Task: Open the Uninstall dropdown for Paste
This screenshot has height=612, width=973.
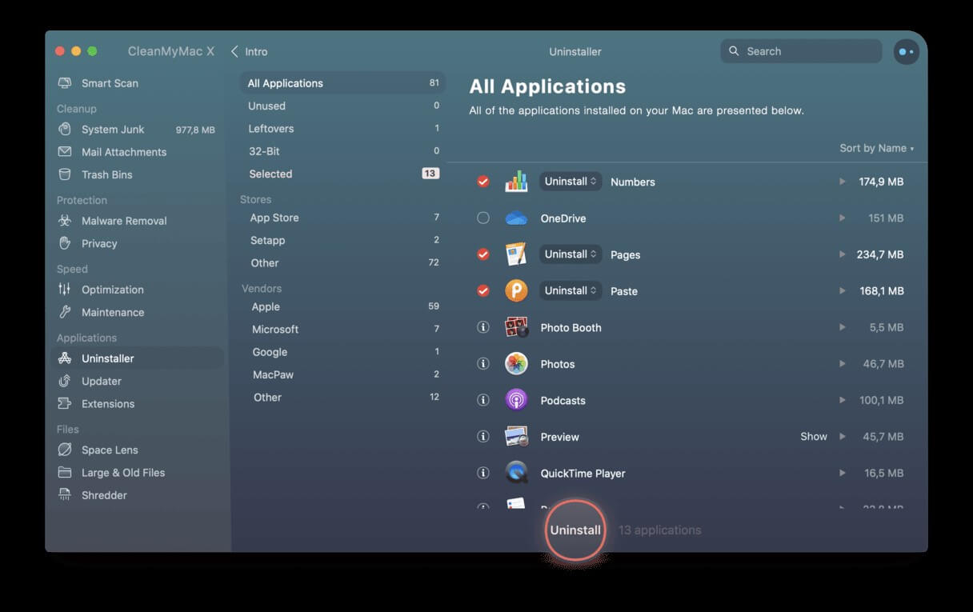Action: 571,290
